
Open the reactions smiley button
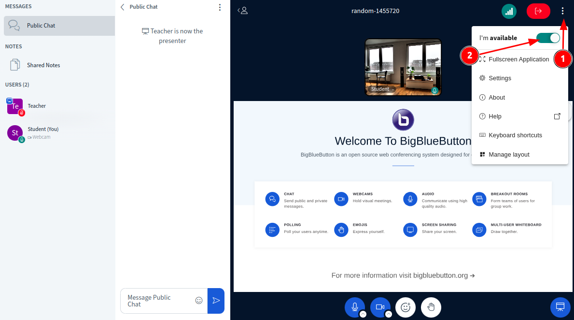pos(406,307)
